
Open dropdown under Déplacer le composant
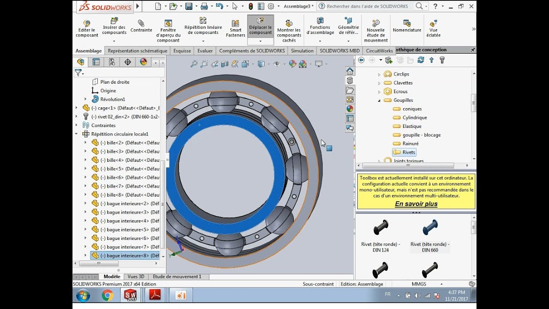point(260,41)
